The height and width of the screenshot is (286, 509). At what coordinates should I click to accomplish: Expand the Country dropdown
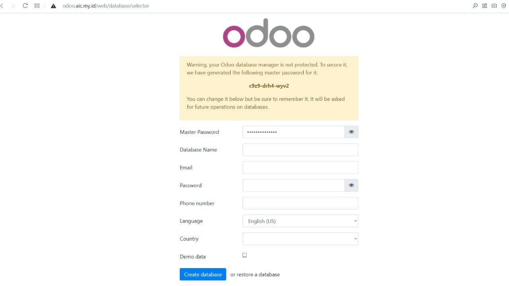coord(300,239)
